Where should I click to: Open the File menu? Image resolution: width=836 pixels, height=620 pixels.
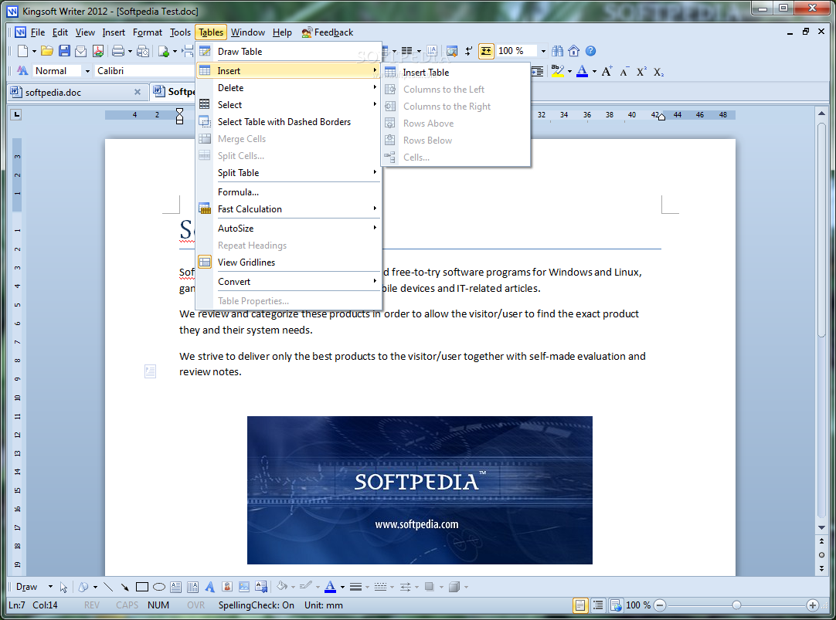(x=38, y=32)
